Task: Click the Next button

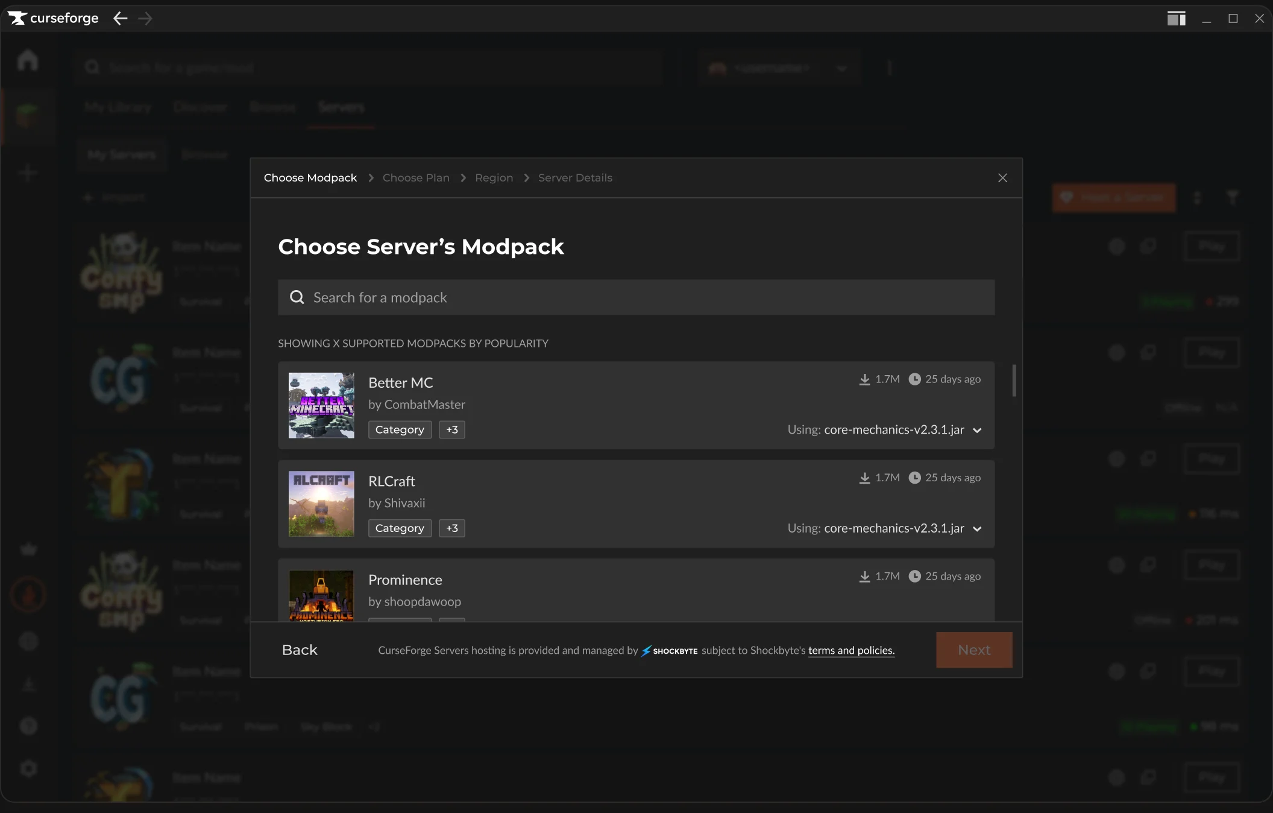Action: (974, 650)
